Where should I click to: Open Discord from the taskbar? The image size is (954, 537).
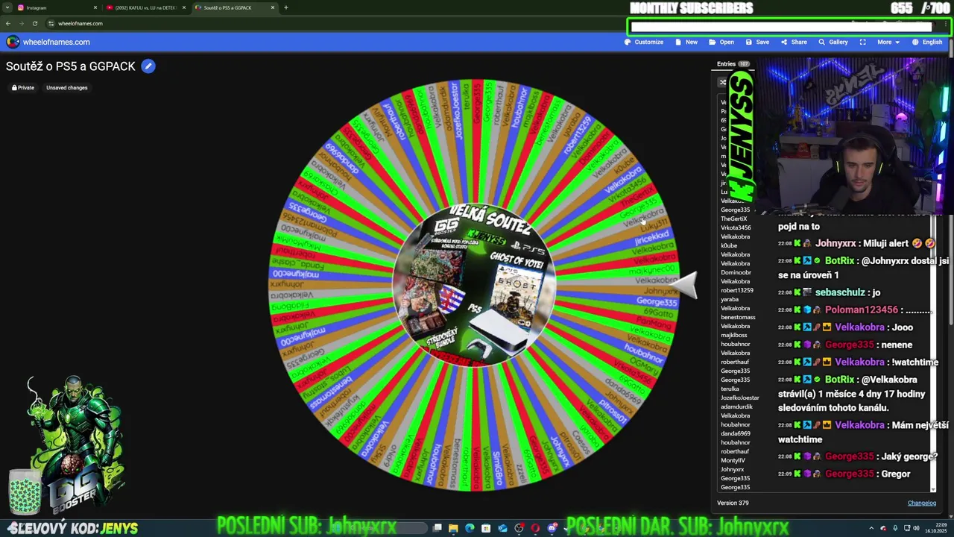(552, 528)
